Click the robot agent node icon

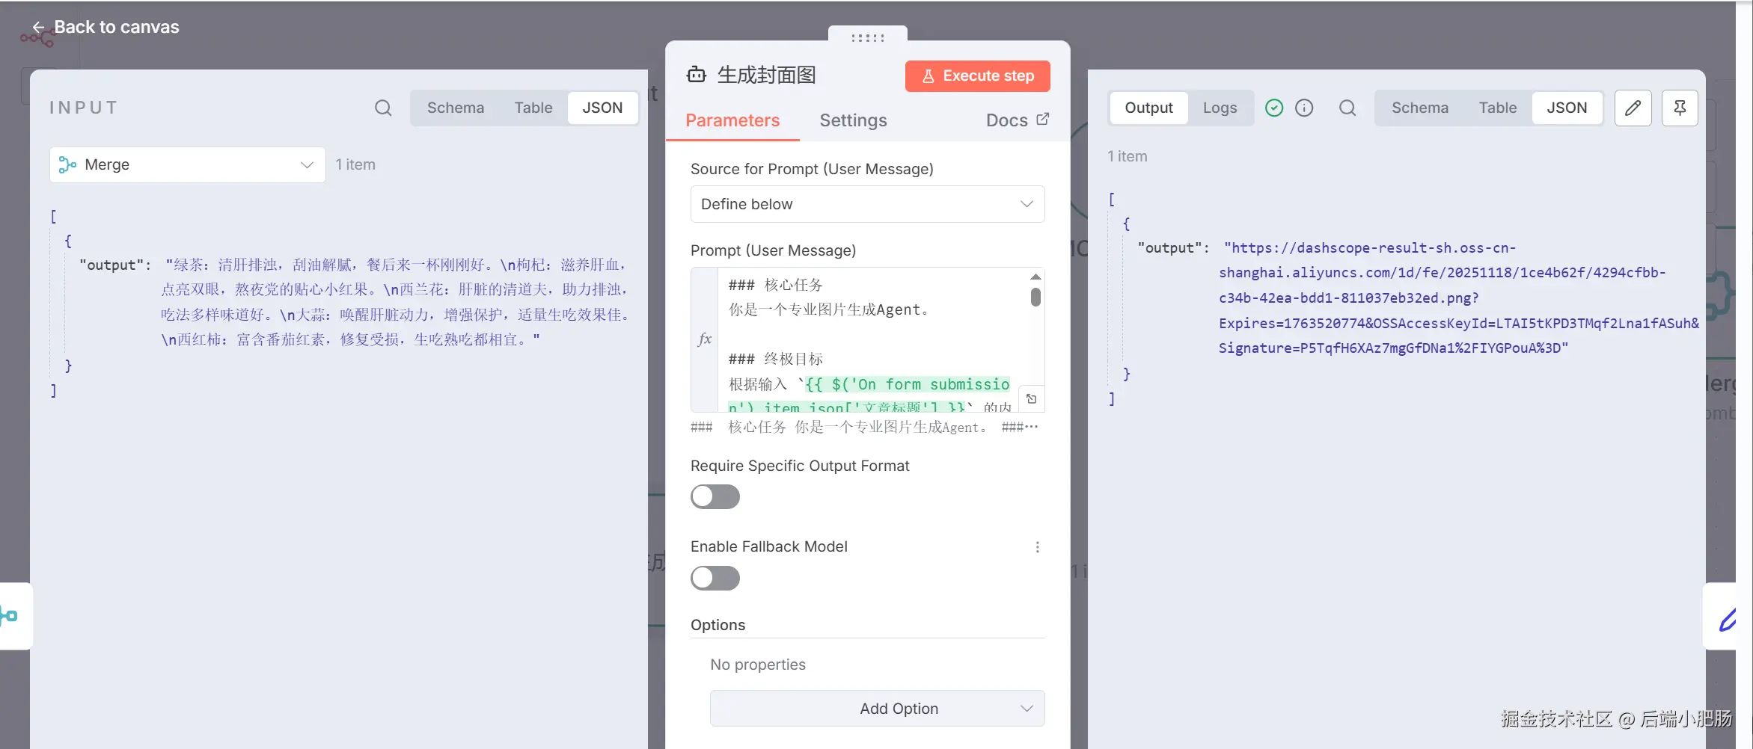(x=697, y=75)
